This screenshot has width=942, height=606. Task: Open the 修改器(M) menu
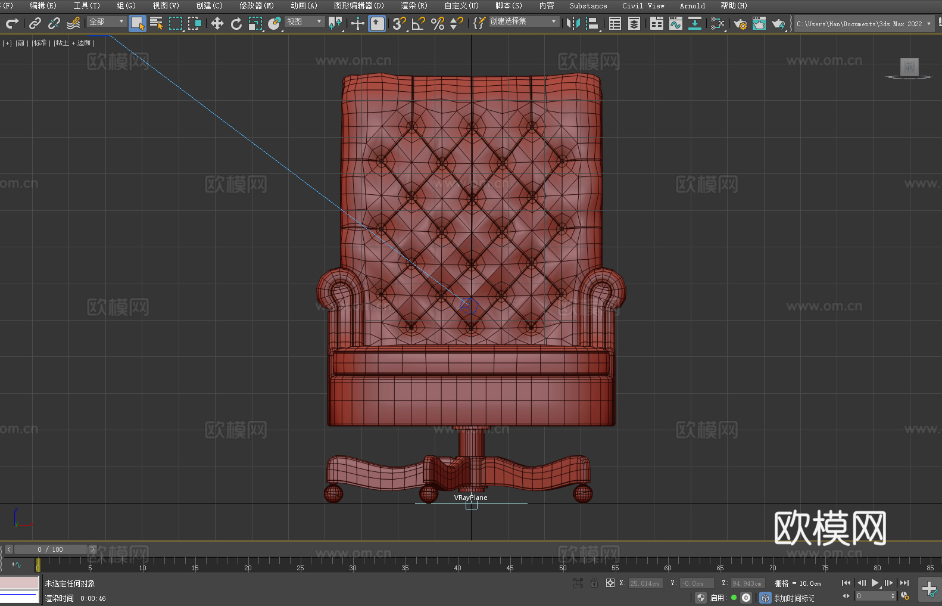click(257, 5)
